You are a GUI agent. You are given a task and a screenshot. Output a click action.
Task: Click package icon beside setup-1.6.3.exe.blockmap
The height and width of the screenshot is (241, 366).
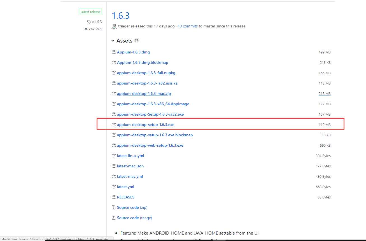click(x=114, y=135)
